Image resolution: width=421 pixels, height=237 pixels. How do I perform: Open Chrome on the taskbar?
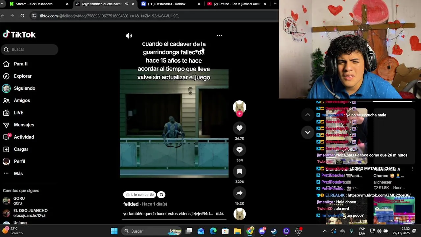pyautogui.click(x=250, y=231)
